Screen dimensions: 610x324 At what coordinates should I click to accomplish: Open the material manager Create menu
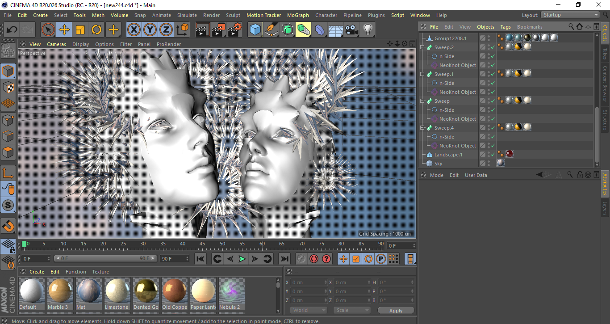point(37,272)
